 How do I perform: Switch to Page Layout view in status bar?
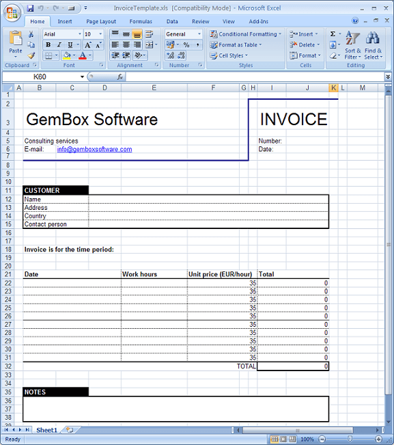283,440
